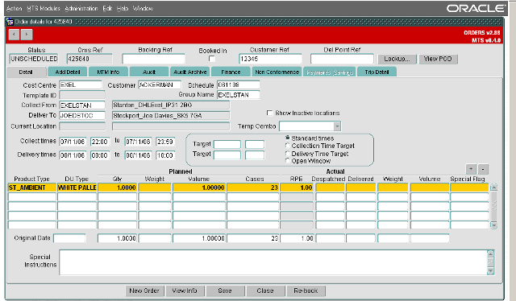Switch to the Finance tab
This screenshot has width=516, height=301.
tap(231, 72)
